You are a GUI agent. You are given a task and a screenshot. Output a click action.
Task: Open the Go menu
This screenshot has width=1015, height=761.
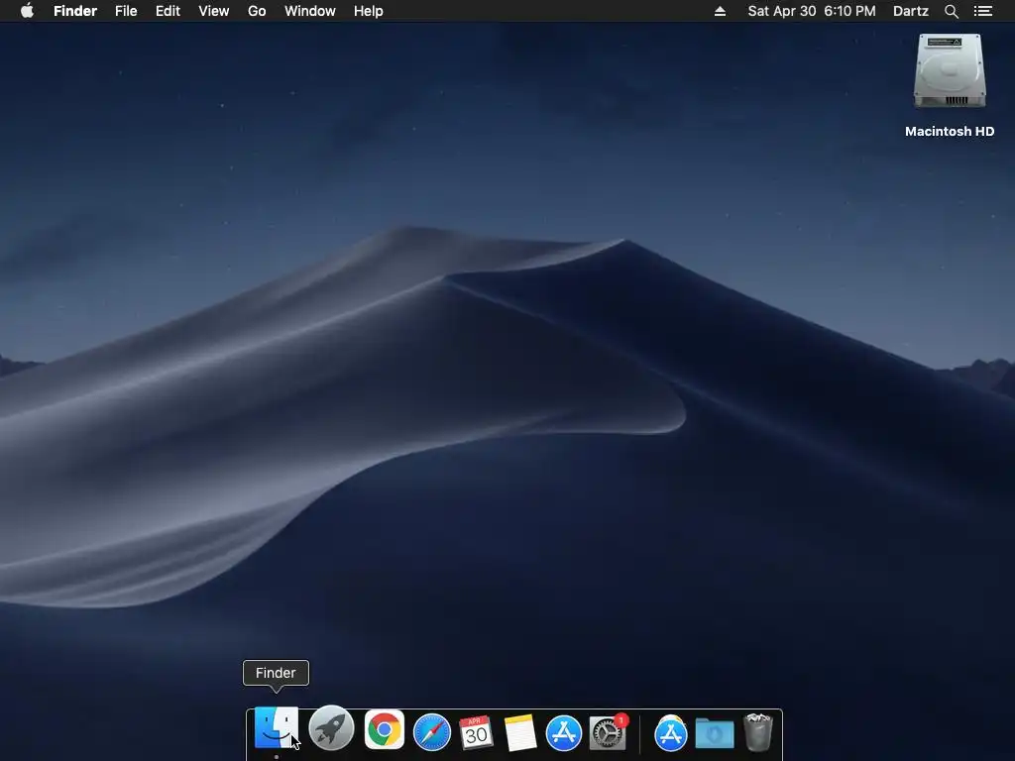(x=257, y=11)
